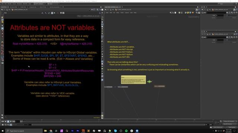Screen dimensions: 238x133
Task: Open the Windows Start menu
Action: tap(3, 131)
